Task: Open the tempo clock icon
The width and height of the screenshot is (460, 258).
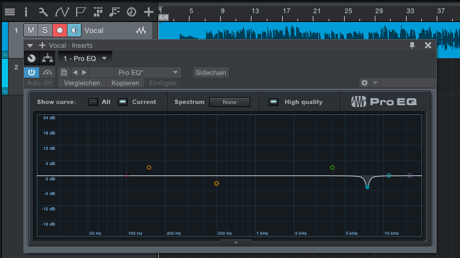Action: [x=131, y=12]
